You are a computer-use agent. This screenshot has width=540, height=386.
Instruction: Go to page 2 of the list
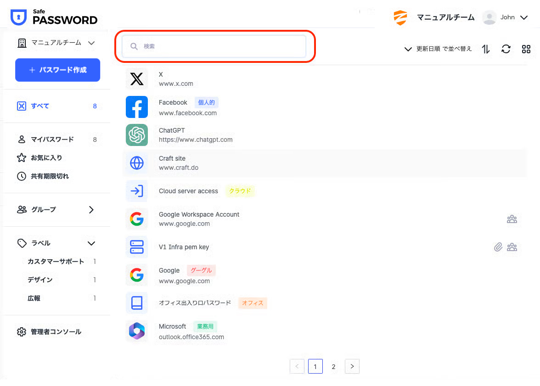point(334,366)
